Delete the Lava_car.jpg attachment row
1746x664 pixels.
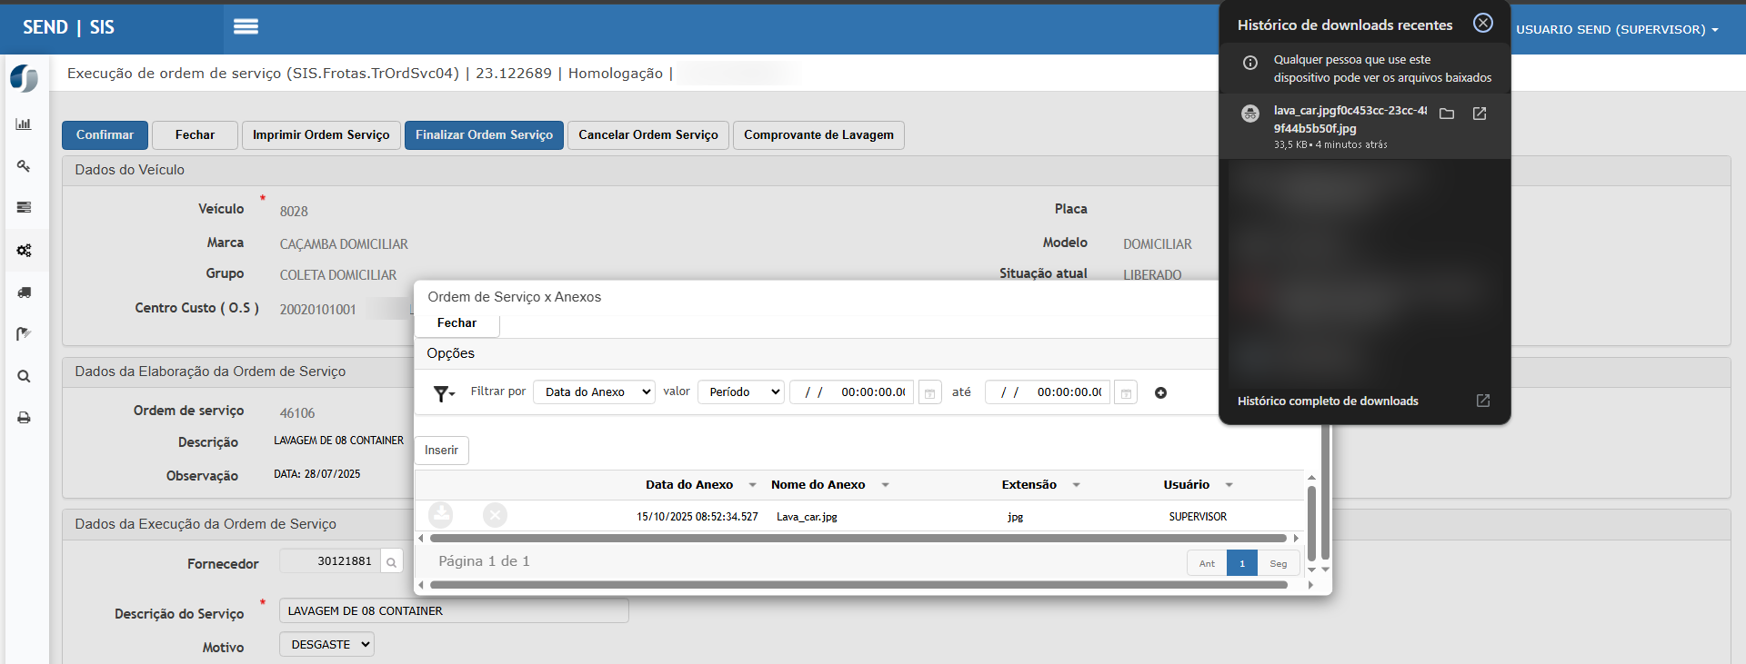pyautogui.click(x=495, y=515)
